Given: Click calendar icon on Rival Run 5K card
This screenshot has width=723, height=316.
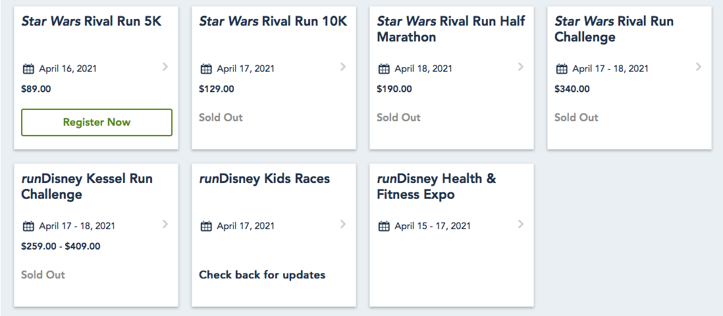Looking at the screenshot, I should (28, 68).
